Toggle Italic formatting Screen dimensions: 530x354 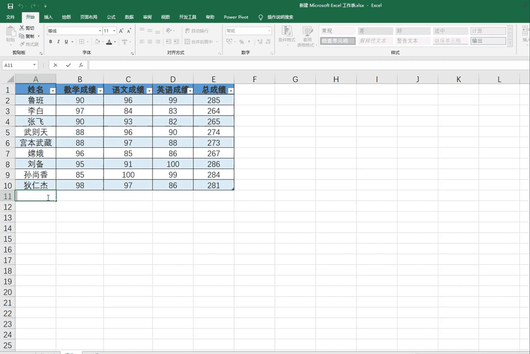[59, 41]
